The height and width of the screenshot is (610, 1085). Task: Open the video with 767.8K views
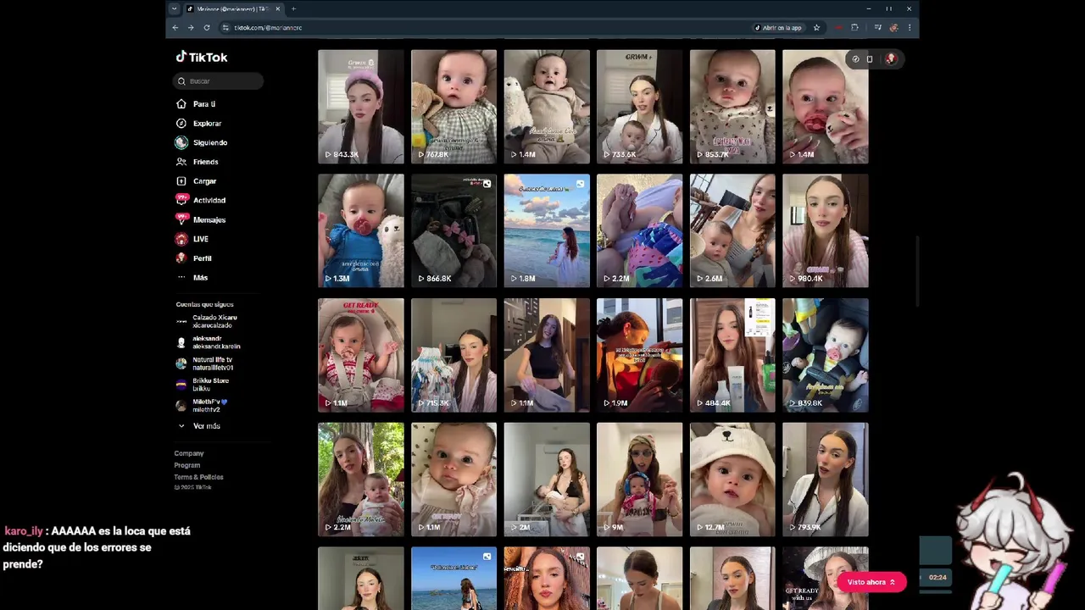tap(453, 107)
